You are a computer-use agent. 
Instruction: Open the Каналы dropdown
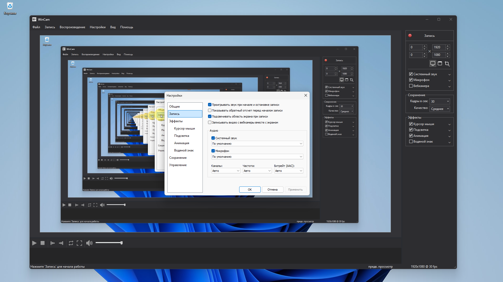click(x=226, y=171)
